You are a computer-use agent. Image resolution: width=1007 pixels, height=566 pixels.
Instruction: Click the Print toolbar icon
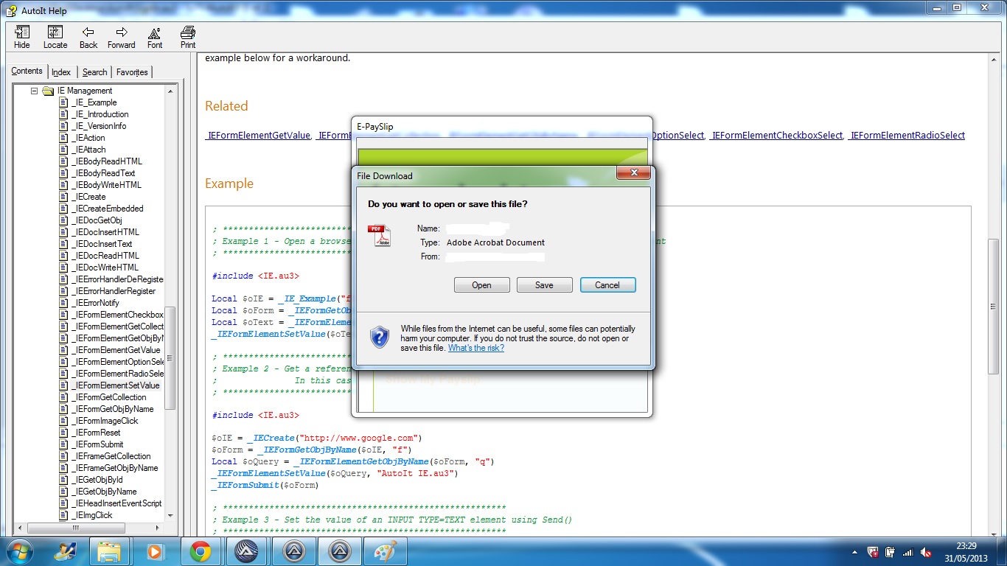188,38
